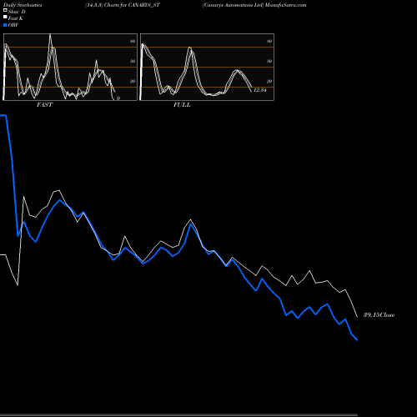This screenshot has height=417, width=417.
Task: Select the "Slow D" legend label
Action: [x=17, y=12]
